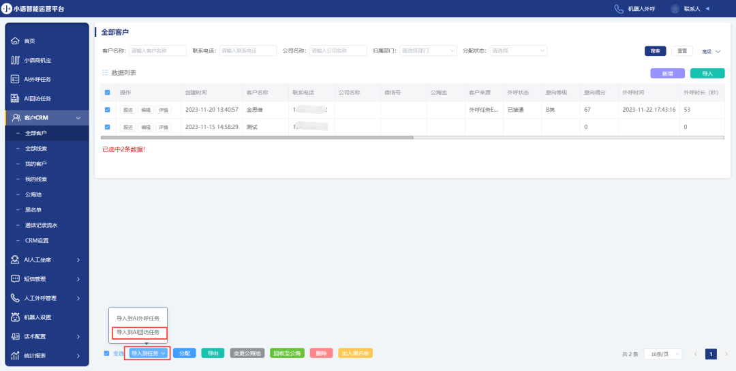Click page number 1 in pagination
Viewport: 736px width, 371px height.
(x=711, y=354)
